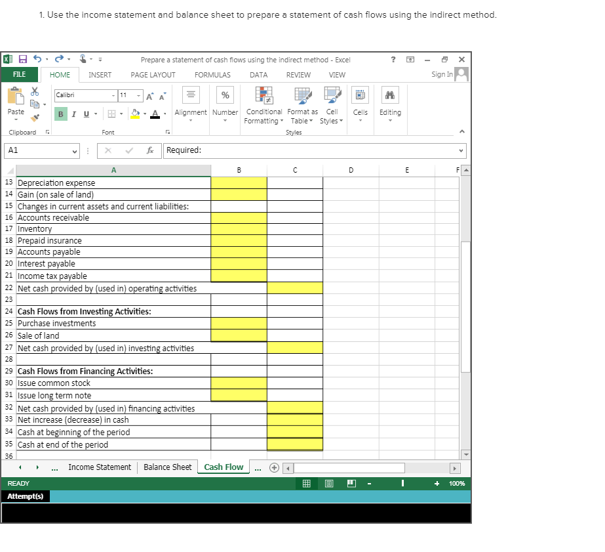The width and height of the screenshot is (605, 552).
Task: Click the Cut (scissors) icon
Action: [35, 93]
